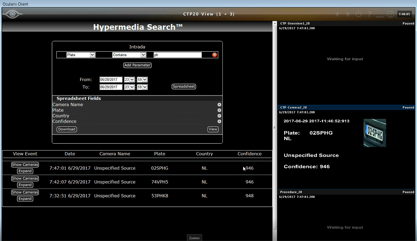Go to previous view with left arrow

[x=337, y=14]
